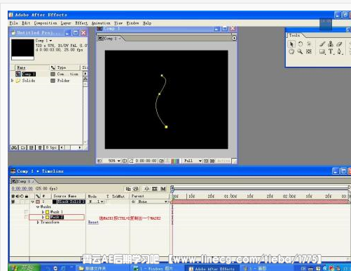Image resolution: width=351 pixels, height=271 pixels.
Task: Select the Brush tool
Action: pyautogui.click(x=322, y=44)
